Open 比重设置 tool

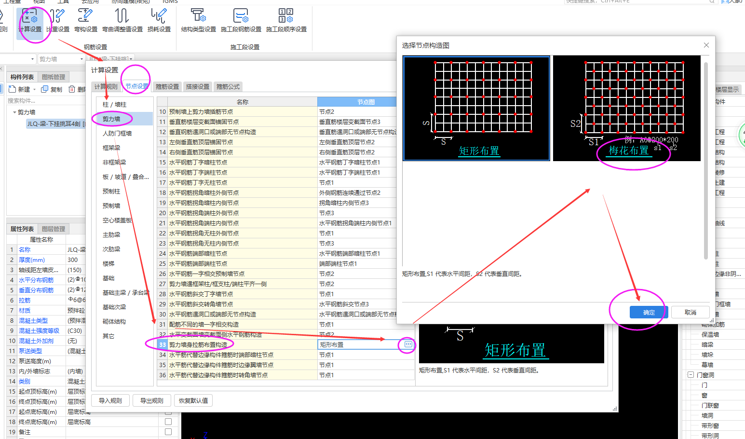pyautogui.click(x=58, y=21)
